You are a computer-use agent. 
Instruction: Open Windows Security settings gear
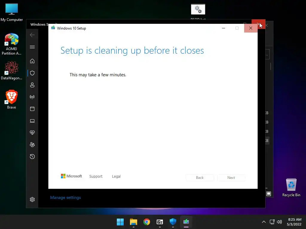click(x=32, y=199)
